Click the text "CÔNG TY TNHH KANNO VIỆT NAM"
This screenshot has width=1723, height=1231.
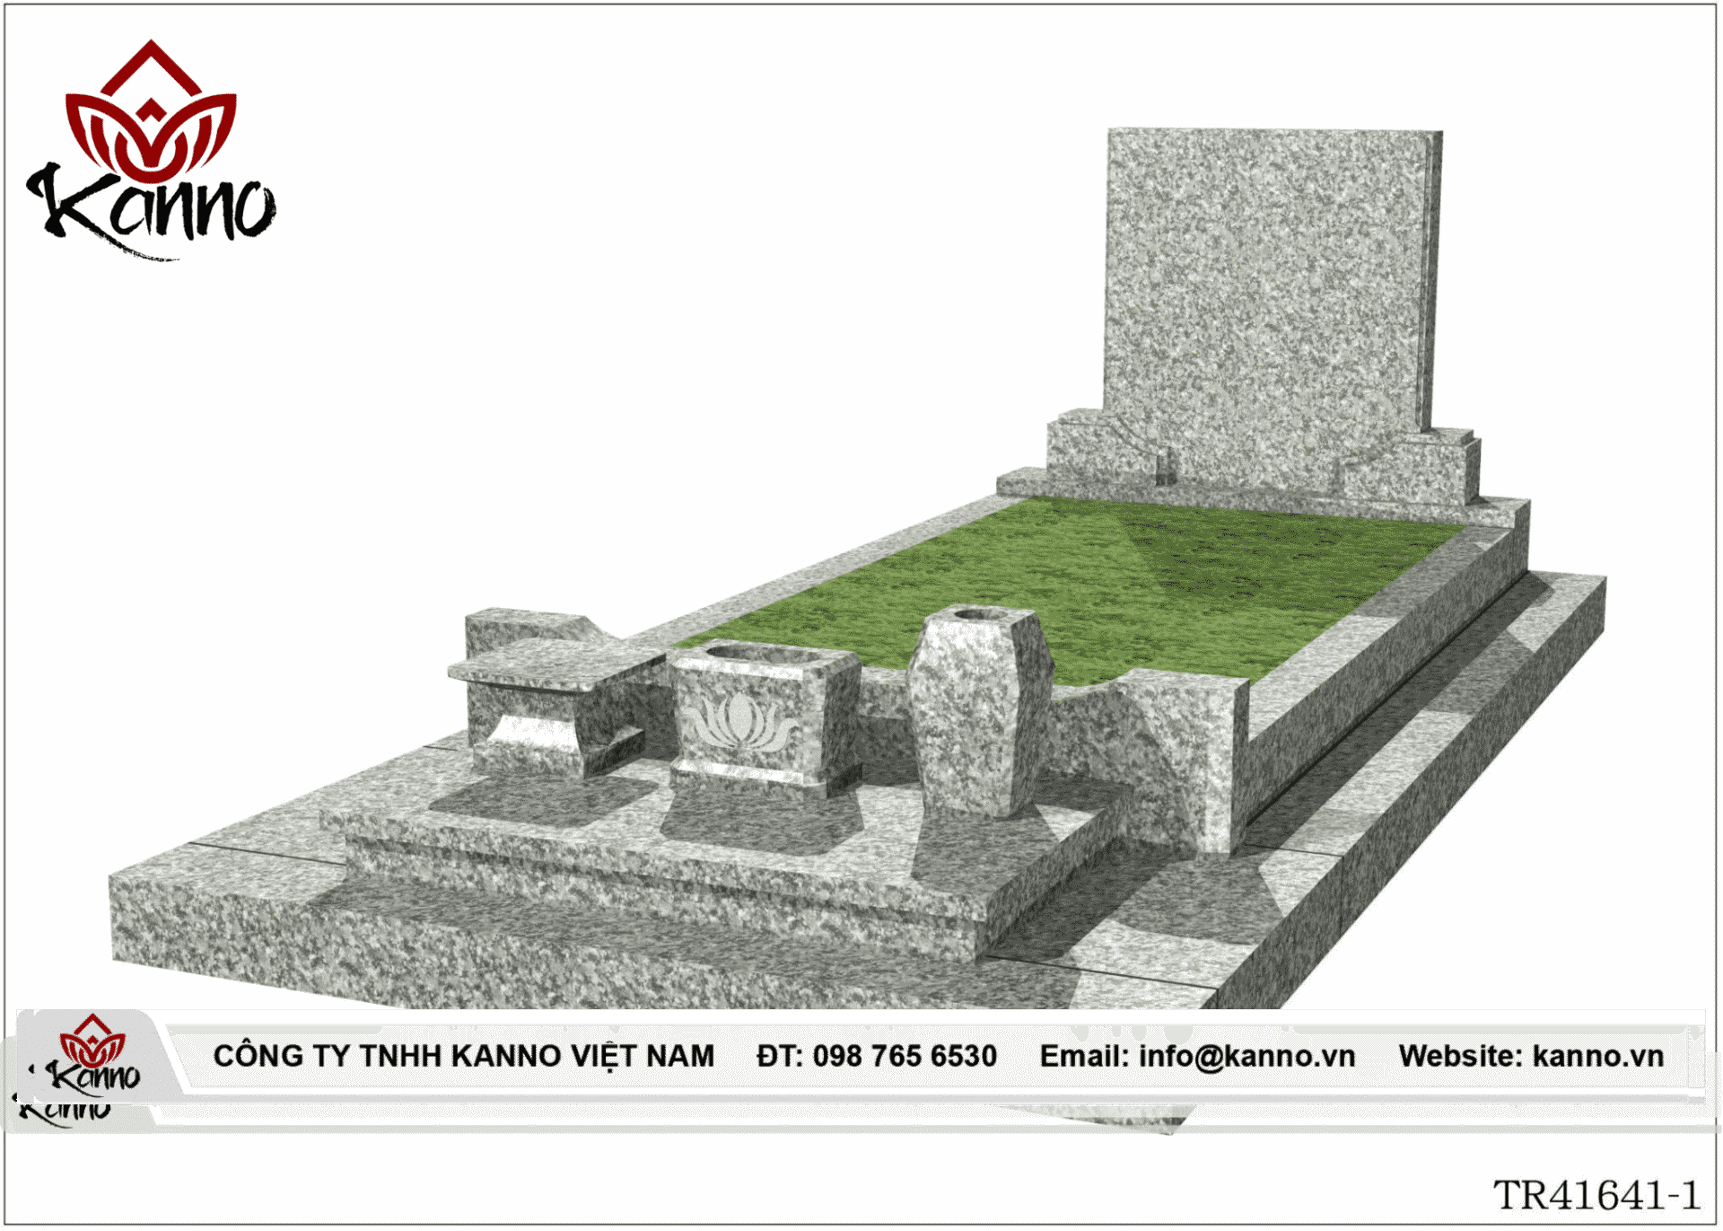[464, 1056]
